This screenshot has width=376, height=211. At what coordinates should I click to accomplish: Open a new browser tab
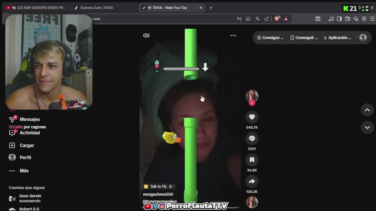211,8
